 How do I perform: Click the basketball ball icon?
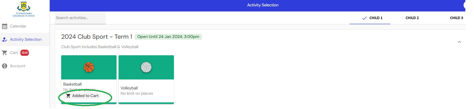pos(89,67)
